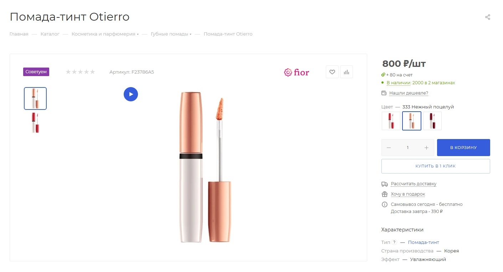This screenshot has height=272, width=503.
Task: Click the Корея country value
Action: 452,251
